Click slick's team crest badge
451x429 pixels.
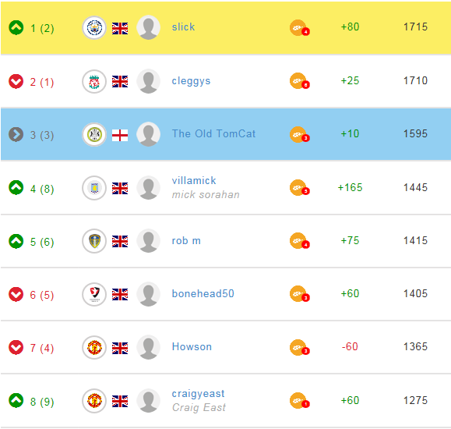point(94,27)
